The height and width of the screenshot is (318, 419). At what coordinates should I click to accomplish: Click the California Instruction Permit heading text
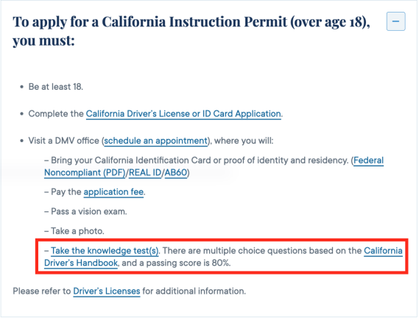tap(191, 31)
